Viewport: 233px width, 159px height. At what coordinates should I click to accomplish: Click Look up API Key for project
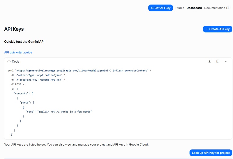coord(211,153)
